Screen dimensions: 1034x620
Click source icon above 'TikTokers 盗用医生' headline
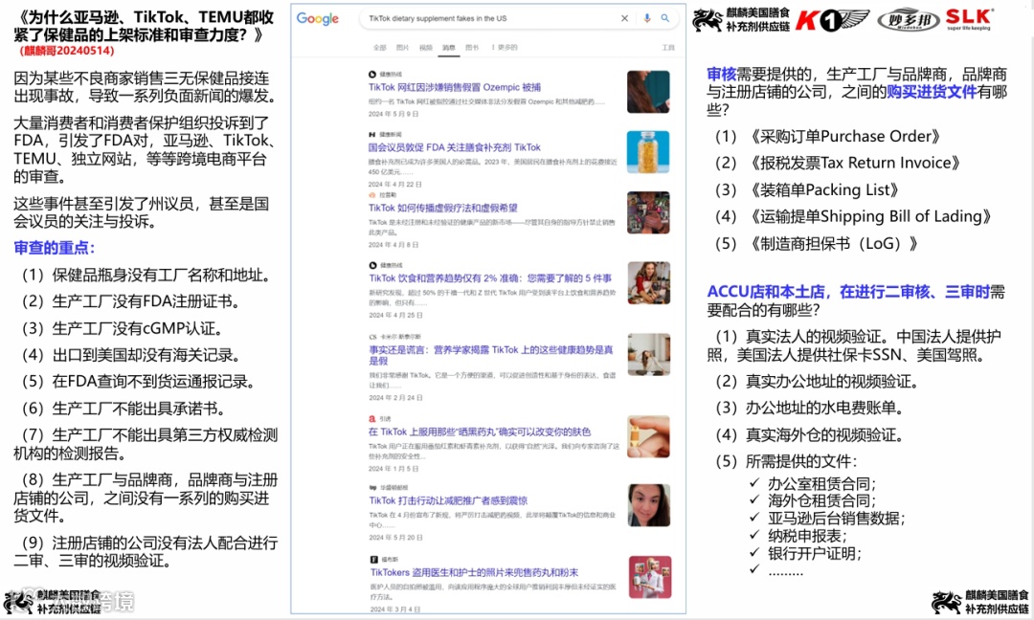coord(373,560)
